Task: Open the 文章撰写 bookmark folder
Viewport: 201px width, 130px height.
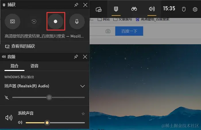Action: [x=123, y=19]
